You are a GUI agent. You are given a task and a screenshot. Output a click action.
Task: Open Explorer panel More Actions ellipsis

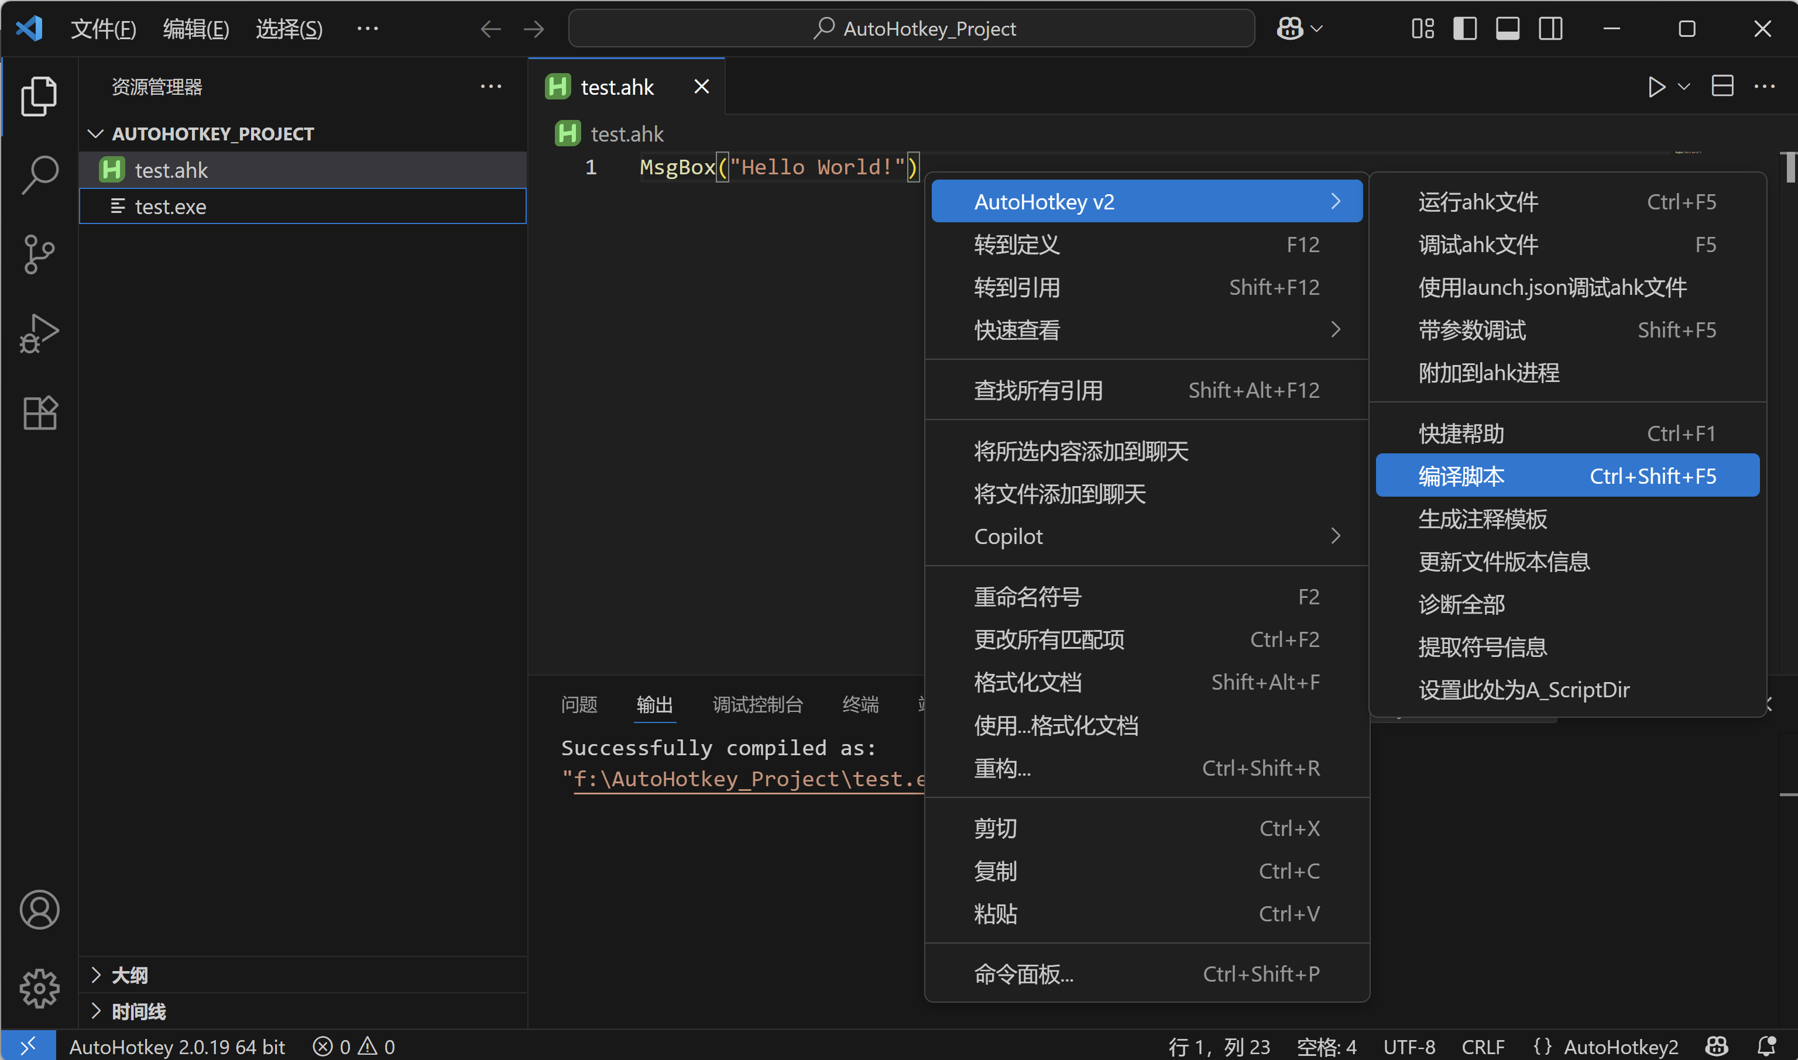tap(491, 87)
